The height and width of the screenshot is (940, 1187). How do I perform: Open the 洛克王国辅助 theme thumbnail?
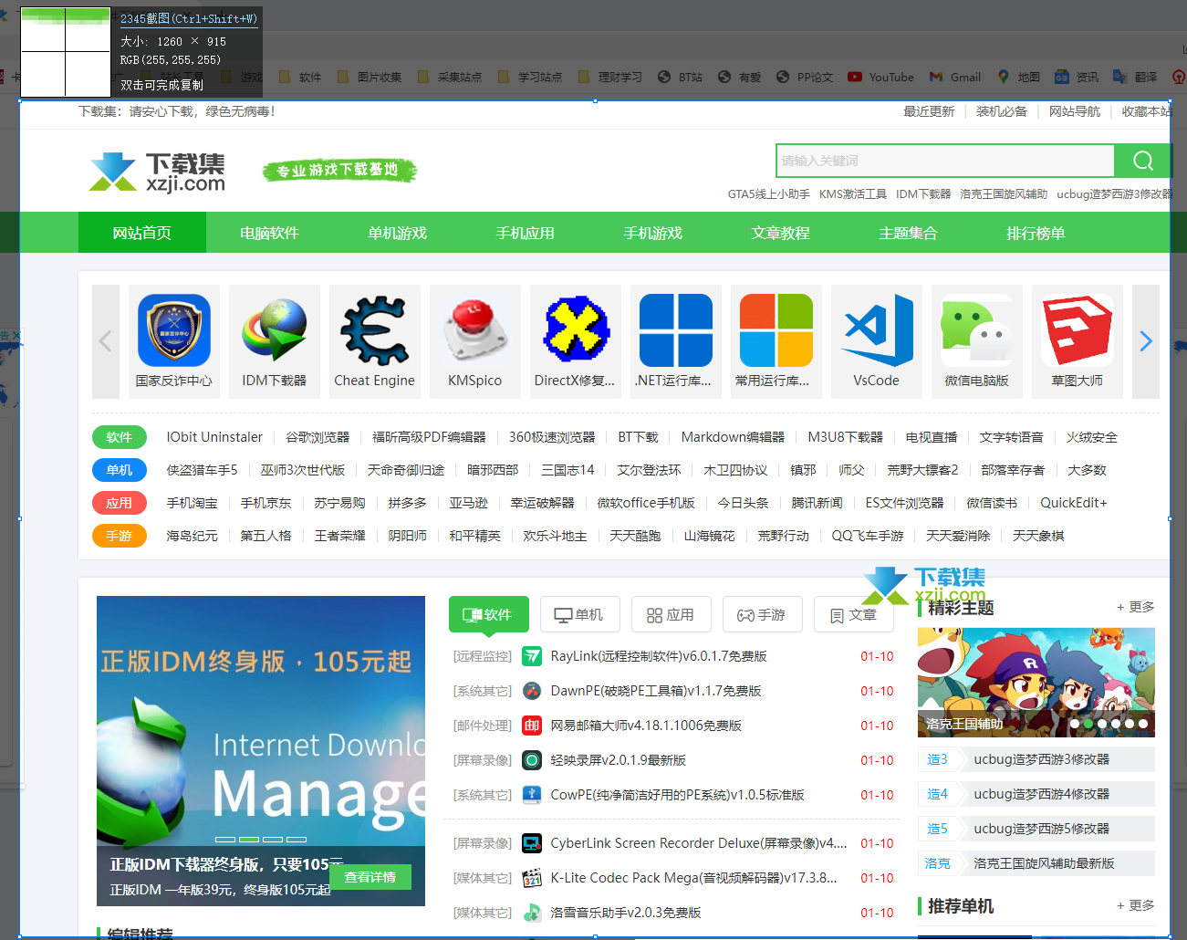(1036, 683)
